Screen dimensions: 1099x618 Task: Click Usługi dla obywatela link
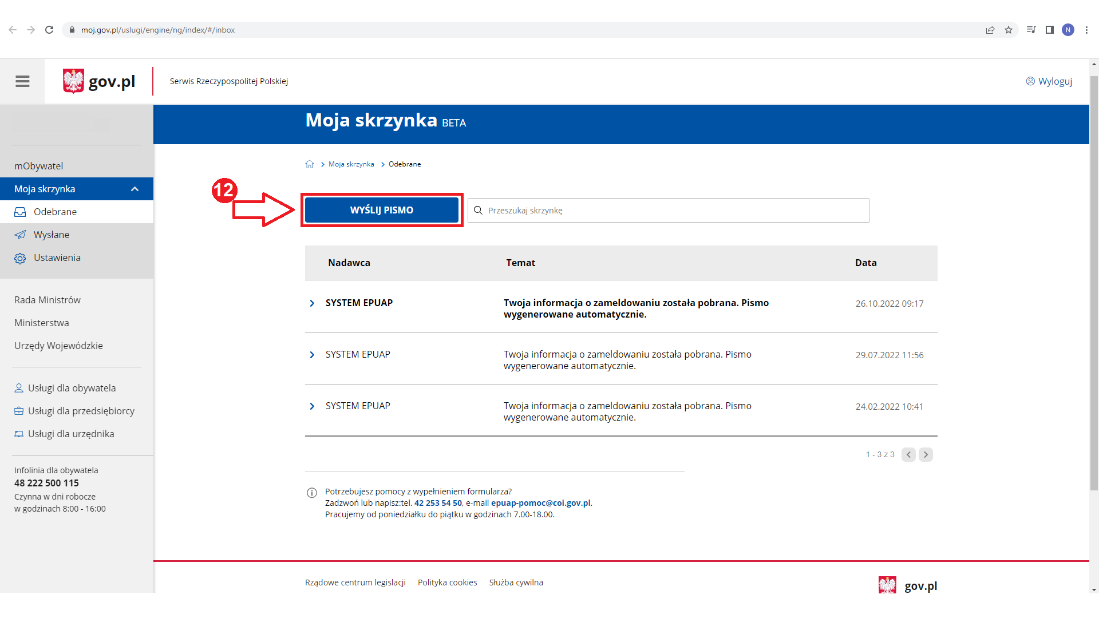pyautogui.click(x=72, y=388)
